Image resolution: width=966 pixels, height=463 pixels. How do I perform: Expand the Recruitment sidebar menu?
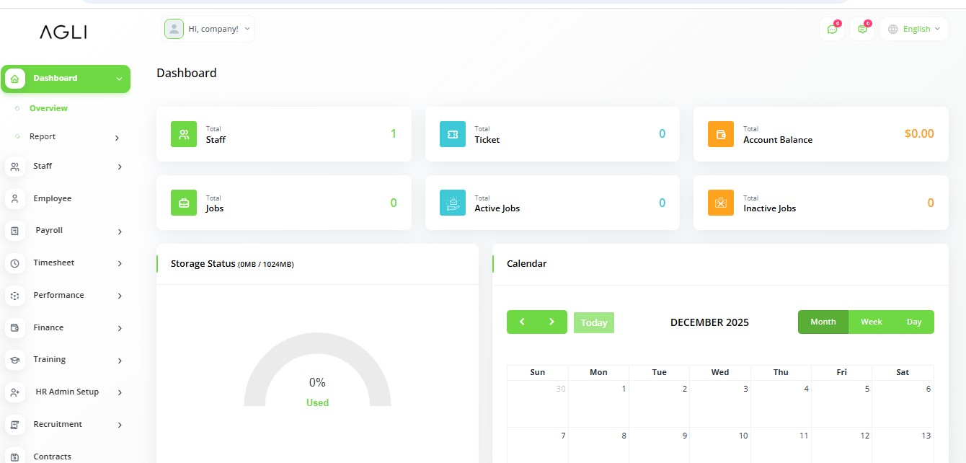tap(65, 425)
